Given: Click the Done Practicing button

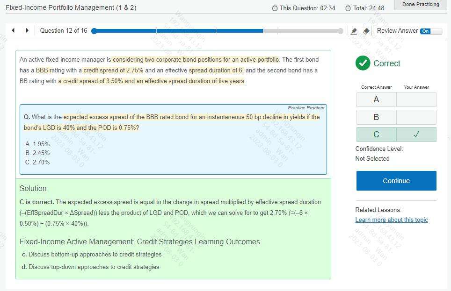Looking at the screenshot, I should [421, 5].
